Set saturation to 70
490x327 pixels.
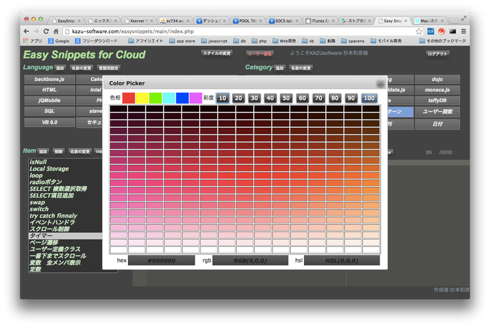318,98
